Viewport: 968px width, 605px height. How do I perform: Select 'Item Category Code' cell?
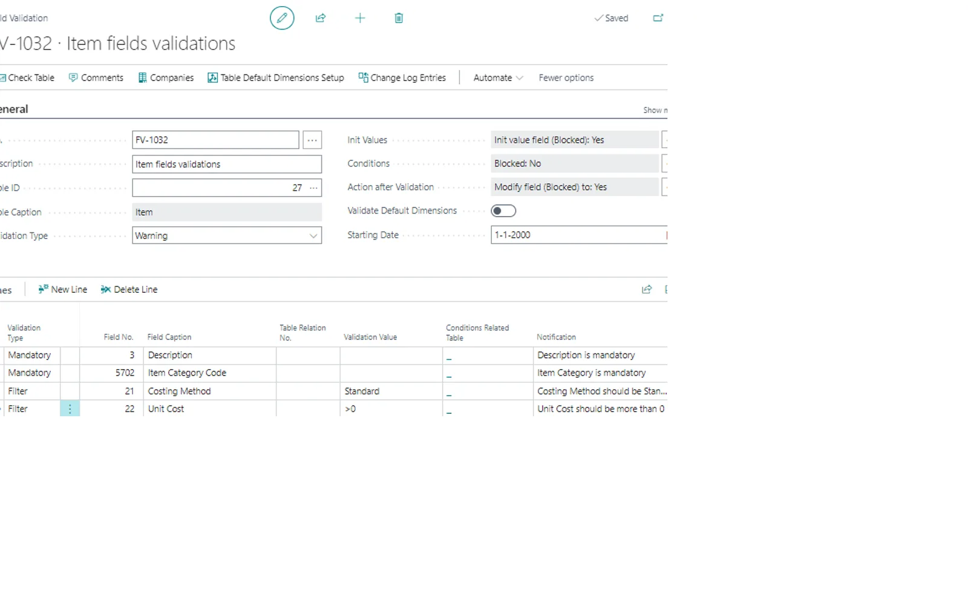point(209,373)
